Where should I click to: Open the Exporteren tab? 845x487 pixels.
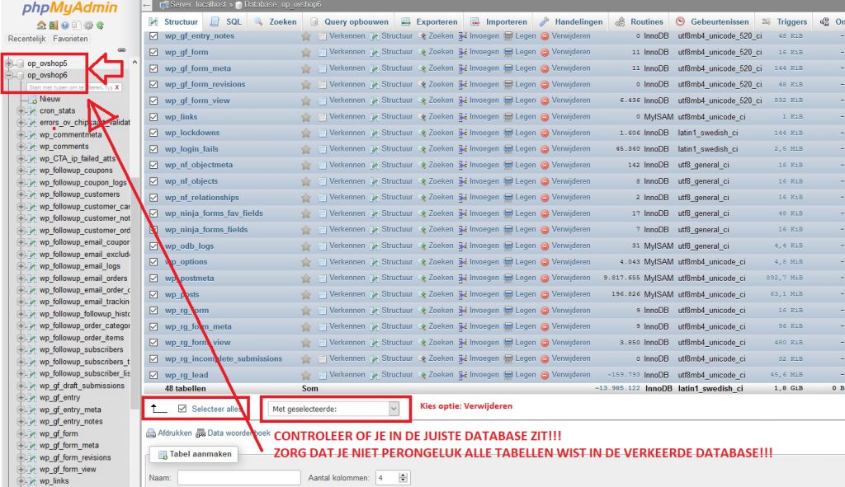pos(430,22)
